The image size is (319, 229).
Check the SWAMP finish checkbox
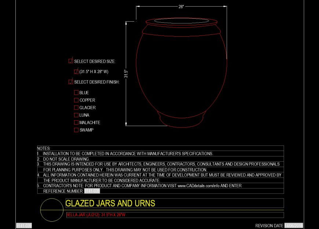(76, 130)
